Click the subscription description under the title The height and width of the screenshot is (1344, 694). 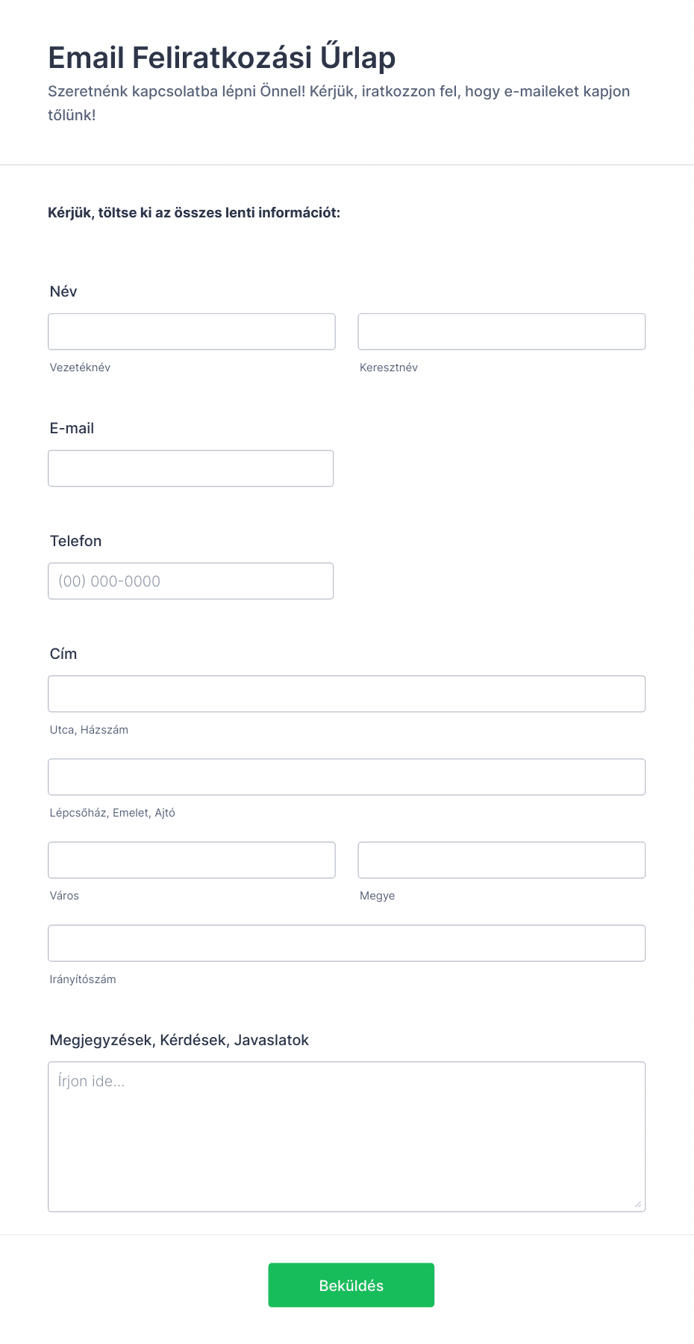click(x=339, y=102)
